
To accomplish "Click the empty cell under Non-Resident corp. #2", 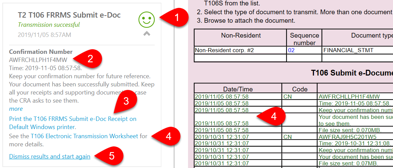I will (x=240, y=58).
